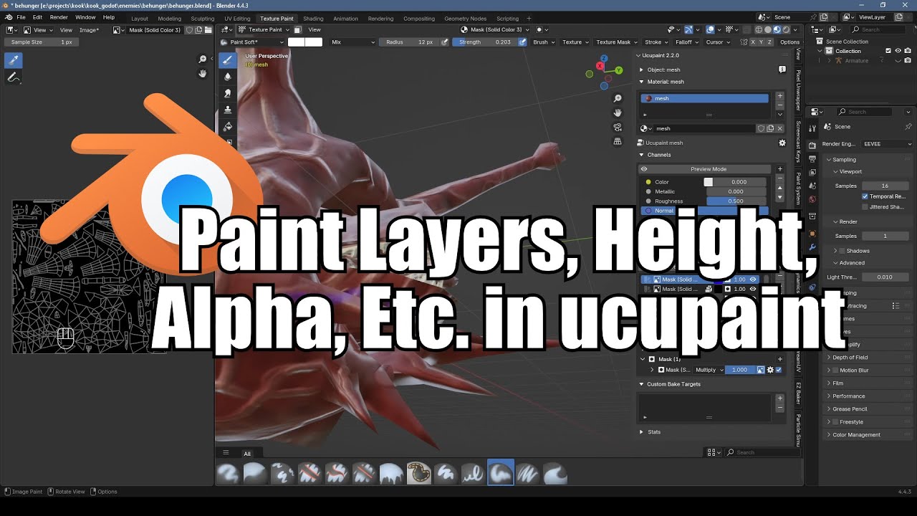
Task: Open the Tool properties tab icon
Action: point(812,128)
